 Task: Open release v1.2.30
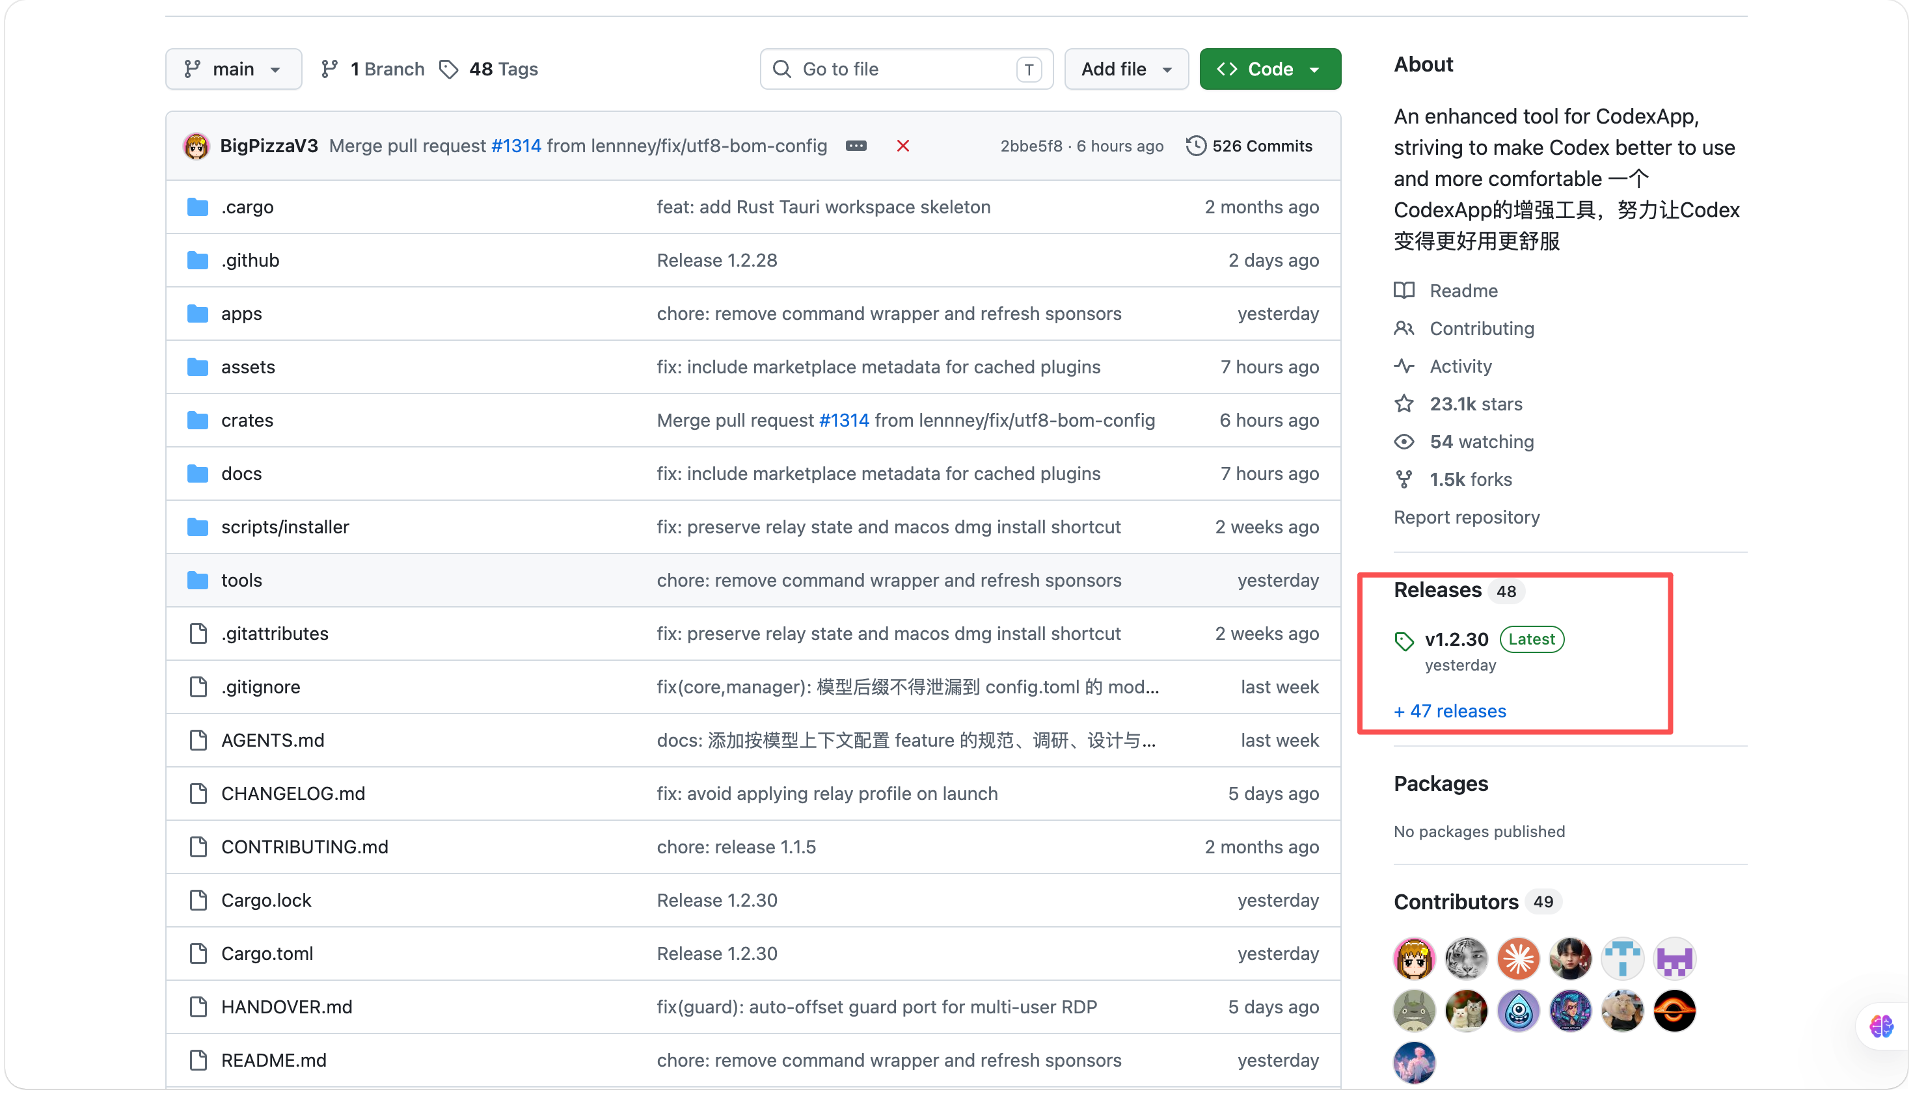[x=1456, y=639]
